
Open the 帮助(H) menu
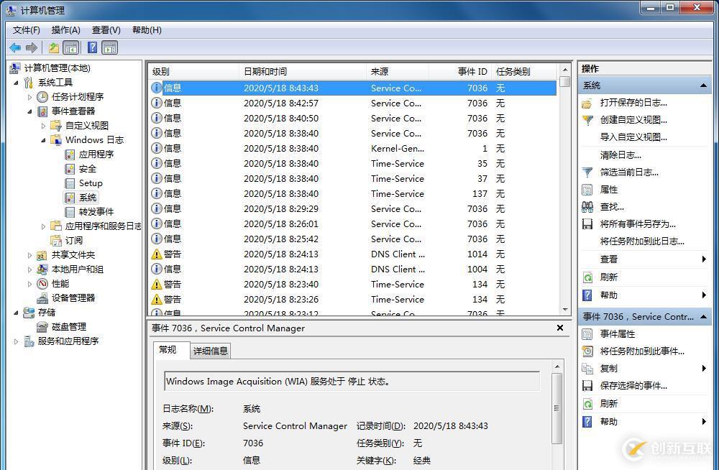point(147,29)
